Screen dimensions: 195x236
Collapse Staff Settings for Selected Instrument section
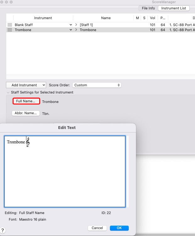tap(8, 93)
